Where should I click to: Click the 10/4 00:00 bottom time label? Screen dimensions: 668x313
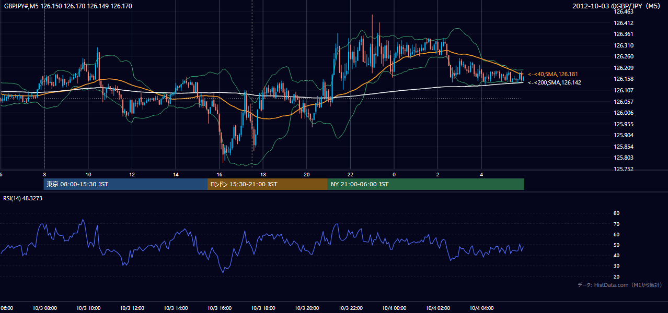pyautogui.click(x=394, y=308)
